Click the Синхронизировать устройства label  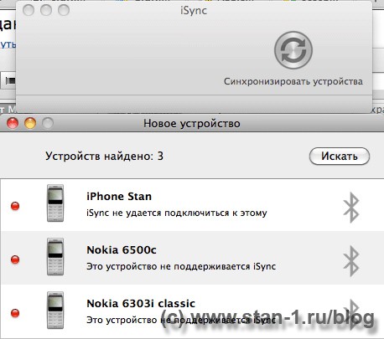[x=293, y=81]
